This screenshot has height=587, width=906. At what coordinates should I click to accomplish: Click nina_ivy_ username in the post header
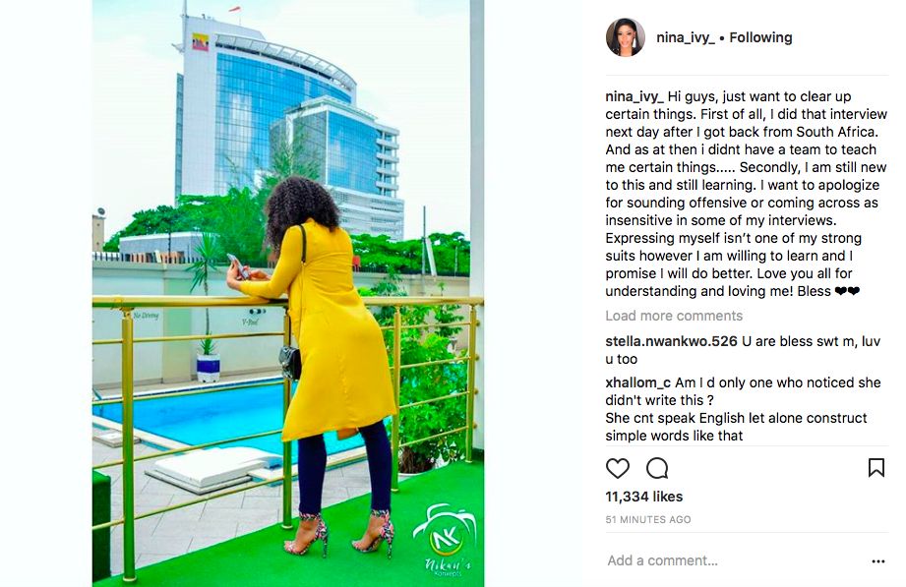point(686,37)
